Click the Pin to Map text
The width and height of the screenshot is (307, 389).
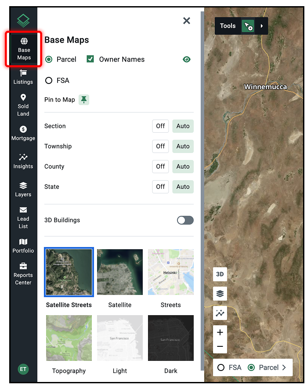point(60,100)
